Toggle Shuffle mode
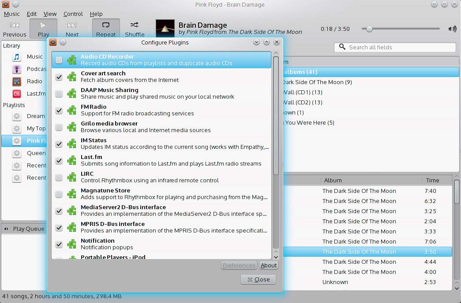 click(x=135, y=29)
